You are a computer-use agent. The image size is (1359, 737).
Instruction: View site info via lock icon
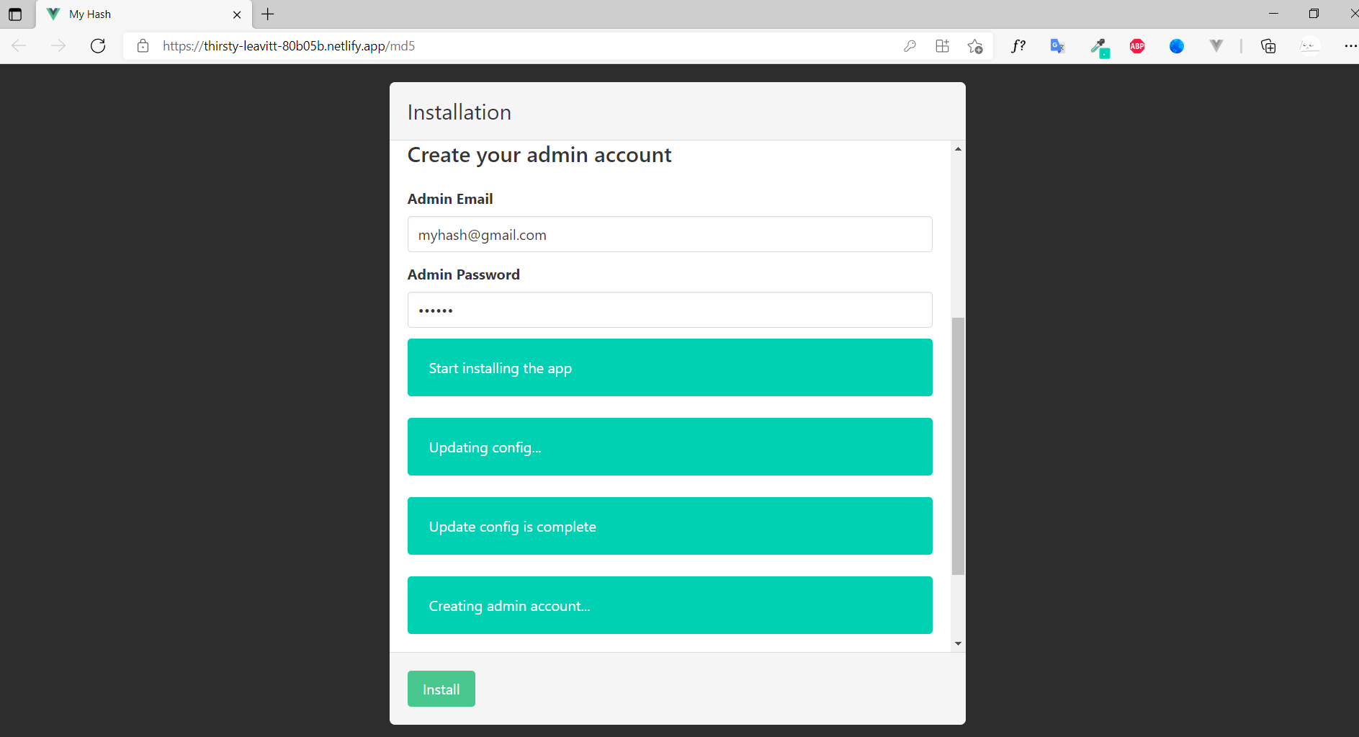point(143,46)
